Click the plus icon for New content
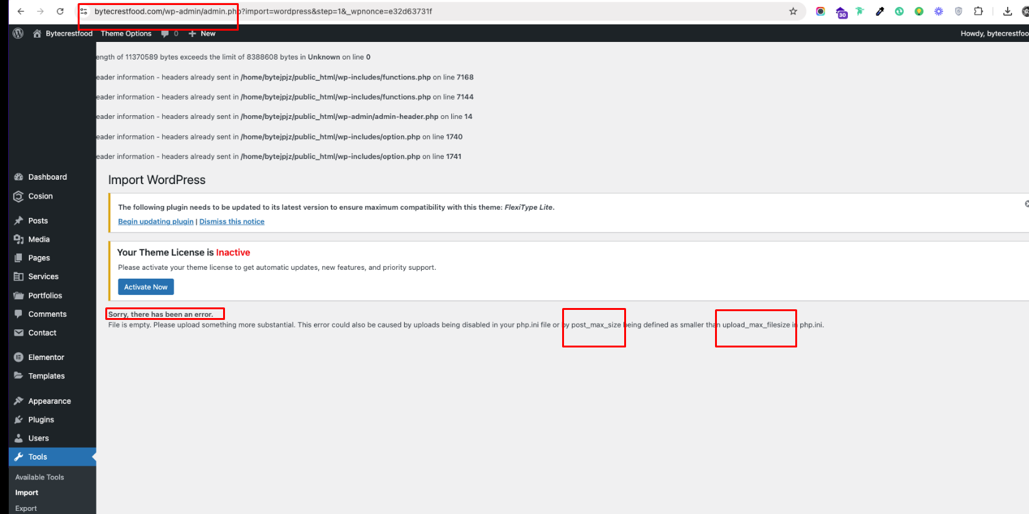1029x514 pixels. [192, 34]
